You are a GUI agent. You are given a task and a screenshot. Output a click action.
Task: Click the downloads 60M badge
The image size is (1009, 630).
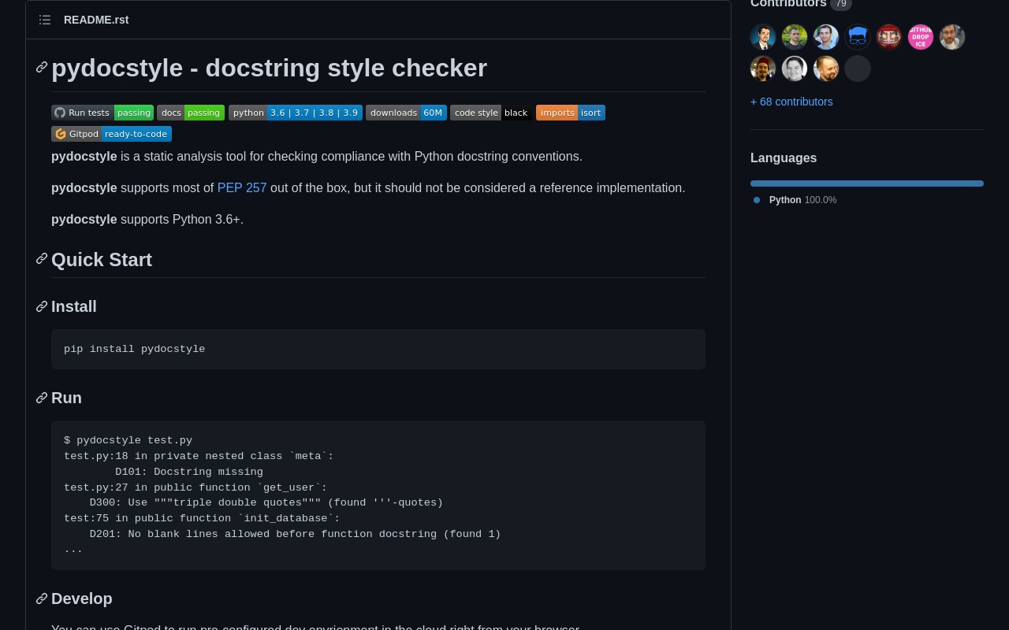pyautogui.click(x=406, y=113)
